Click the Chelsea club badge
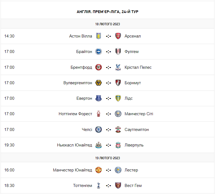Image resolution: width=215 pixels, height=194 pixels. tap(98, 130)
